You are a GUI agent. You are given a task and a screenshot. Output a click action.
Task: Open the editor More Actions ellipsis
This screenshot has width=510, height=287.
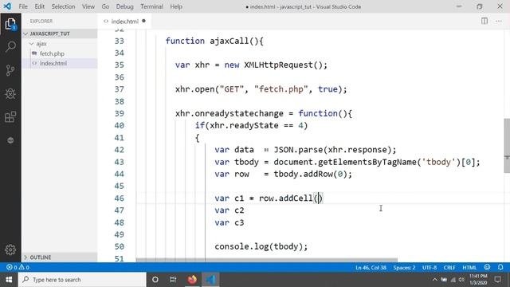pyautogui.click(x=499, y=22)
